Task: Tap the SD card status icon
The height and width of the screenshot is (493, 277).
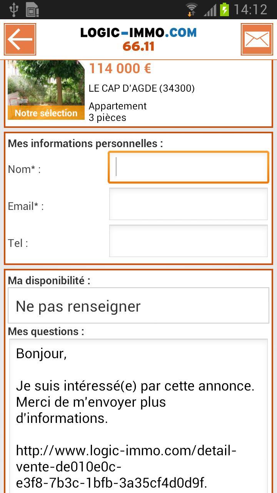Action: click(x=33, y=9)
